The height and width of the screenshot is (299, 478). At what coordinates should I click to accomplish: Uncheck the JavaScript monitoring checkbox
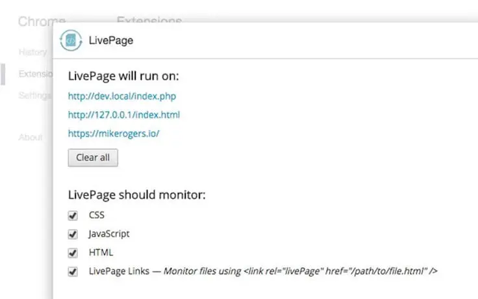(x=73, y=234)
